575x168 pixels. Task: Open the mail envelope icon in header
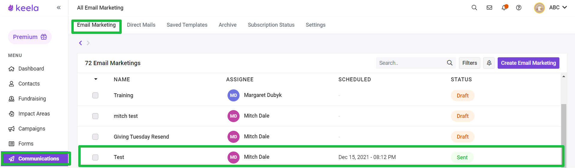[489, 7]
